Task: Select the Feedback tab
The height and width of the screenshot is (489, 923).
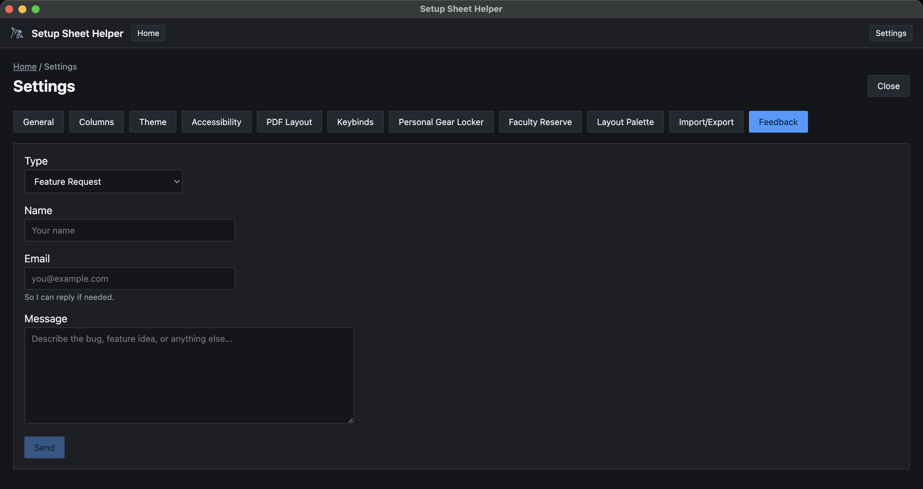Action: tap(778, 122)
